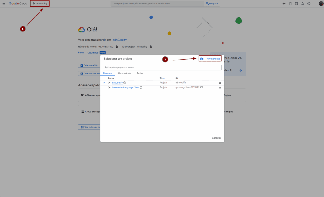Screen dimensions: 324x197
Task: Click the Google Cloud logo
Action: click(x=18, y=3)
